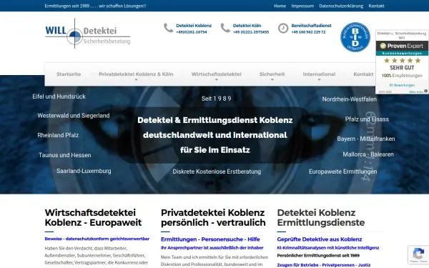429x268 pixels.
Task: Click Bayern - Mittelfranken region text
Action: [366, 139]
